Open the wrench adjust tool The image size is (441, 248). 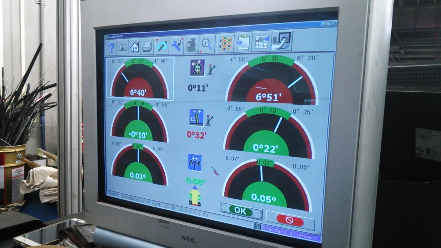pyautogui.click(x=177, y=44)
